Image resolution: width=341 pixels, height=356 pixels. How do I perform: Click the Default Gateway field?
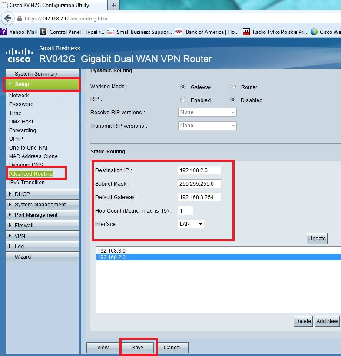point(199,197)
